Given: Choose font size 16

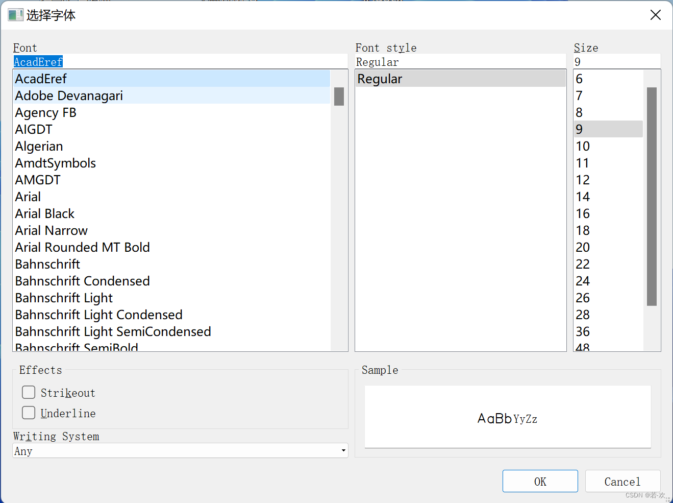Looking at the screenshot, I should [608, 213].
